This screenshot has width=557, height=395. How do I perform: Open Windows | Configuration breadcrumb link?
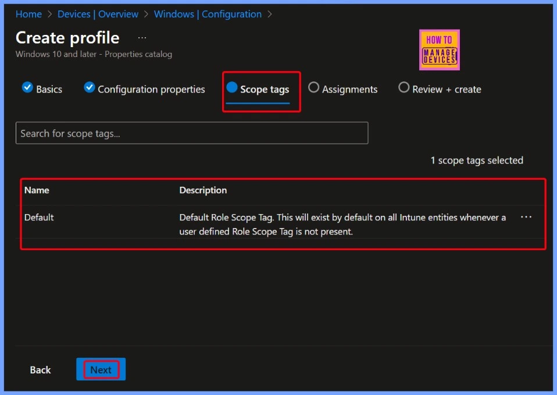tap(208, 14)
